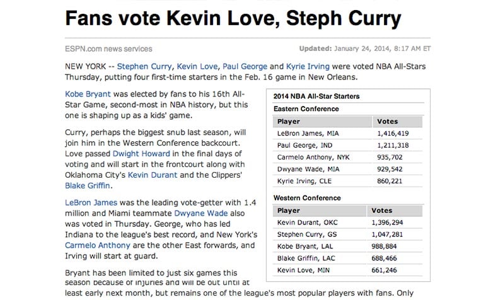498x300 pixels.
Task: Open the LeBron James link
Action: 91,202
